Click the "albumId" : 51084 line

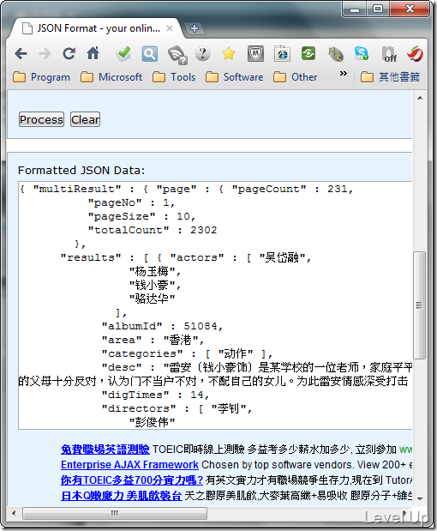162,326
